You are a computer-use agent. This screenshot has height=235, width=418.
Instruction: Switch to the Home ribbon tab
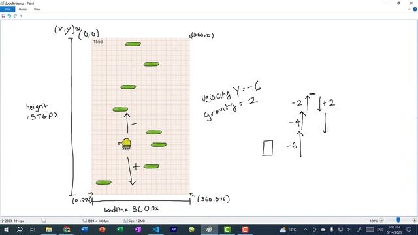point(23,9)
